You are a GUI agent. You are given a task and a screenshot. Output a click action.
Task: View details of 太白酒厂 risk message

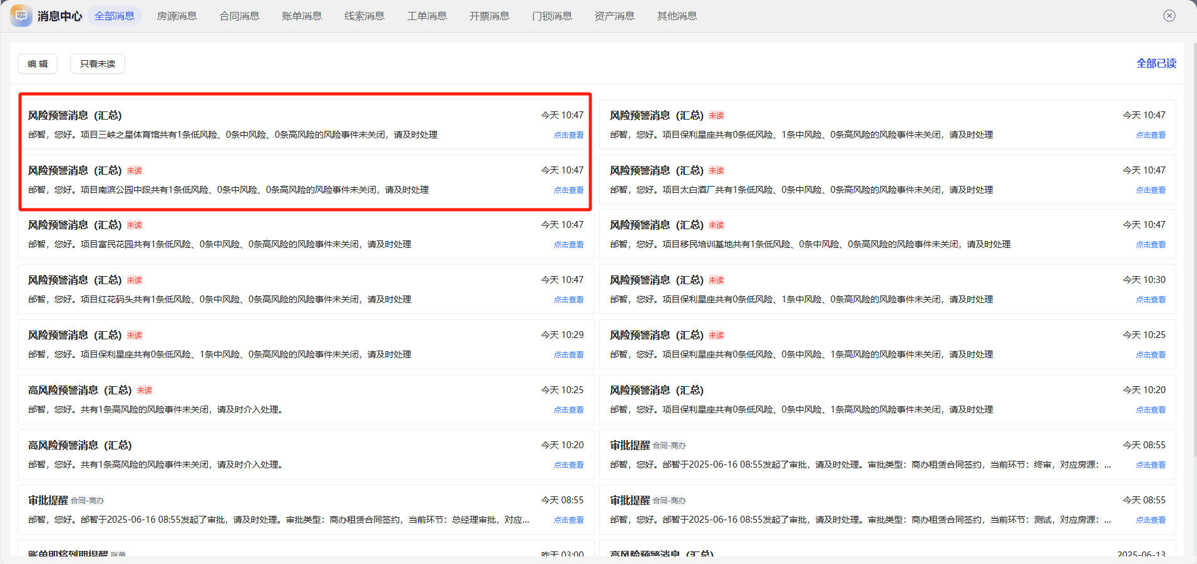coord(1151,190)
